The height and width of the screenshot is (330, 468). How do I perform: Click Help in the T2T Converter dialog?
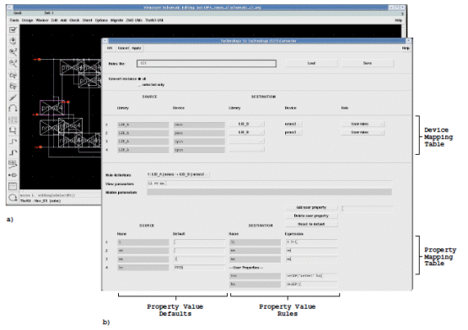[x=406, y=48]
